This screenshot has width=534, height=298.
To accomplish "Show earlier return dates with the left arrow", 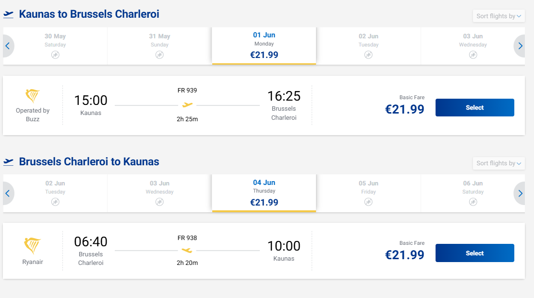I will [x=8, y=194].
